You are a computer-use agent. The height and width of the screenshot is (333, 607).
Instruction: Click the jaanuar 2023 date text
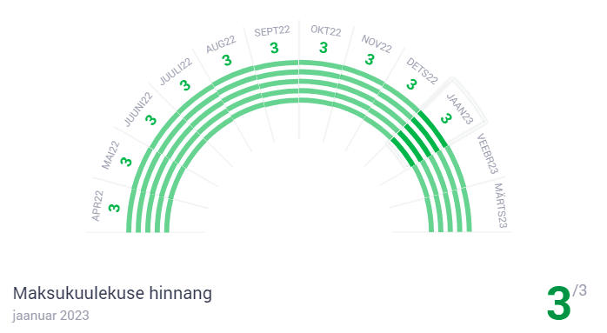pos(50,316)
